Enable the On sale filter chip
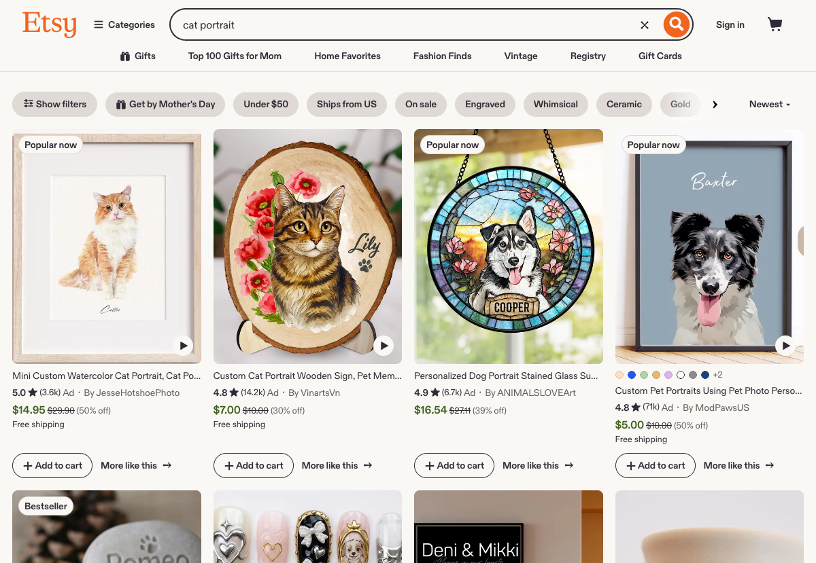 (421, 105)
